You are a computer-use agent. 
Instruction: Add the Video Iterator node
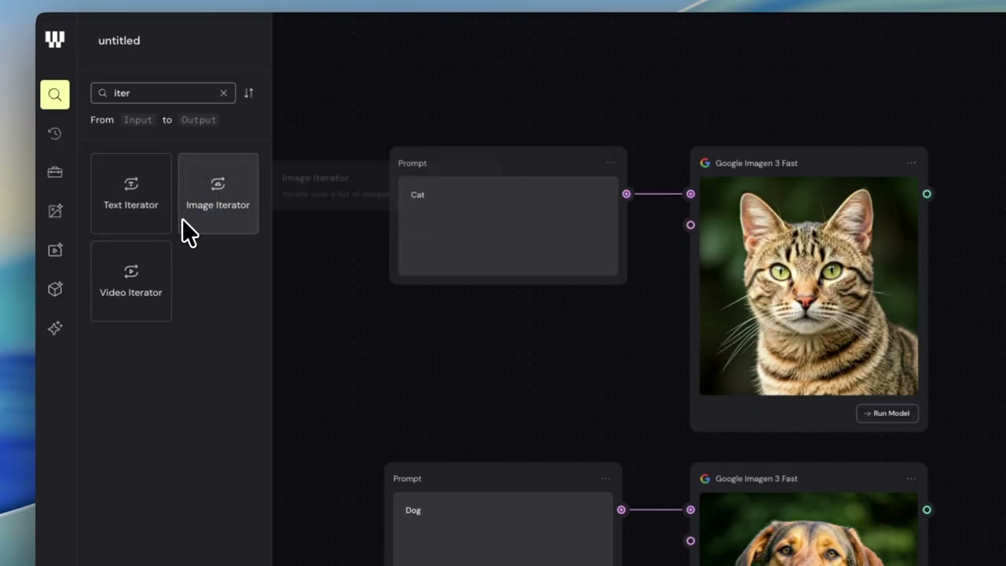(130, 281)
